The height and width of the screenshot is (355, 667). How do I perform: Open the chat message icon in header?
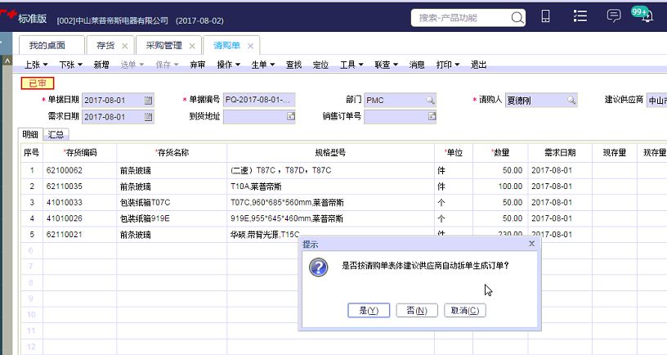[613, 16]
